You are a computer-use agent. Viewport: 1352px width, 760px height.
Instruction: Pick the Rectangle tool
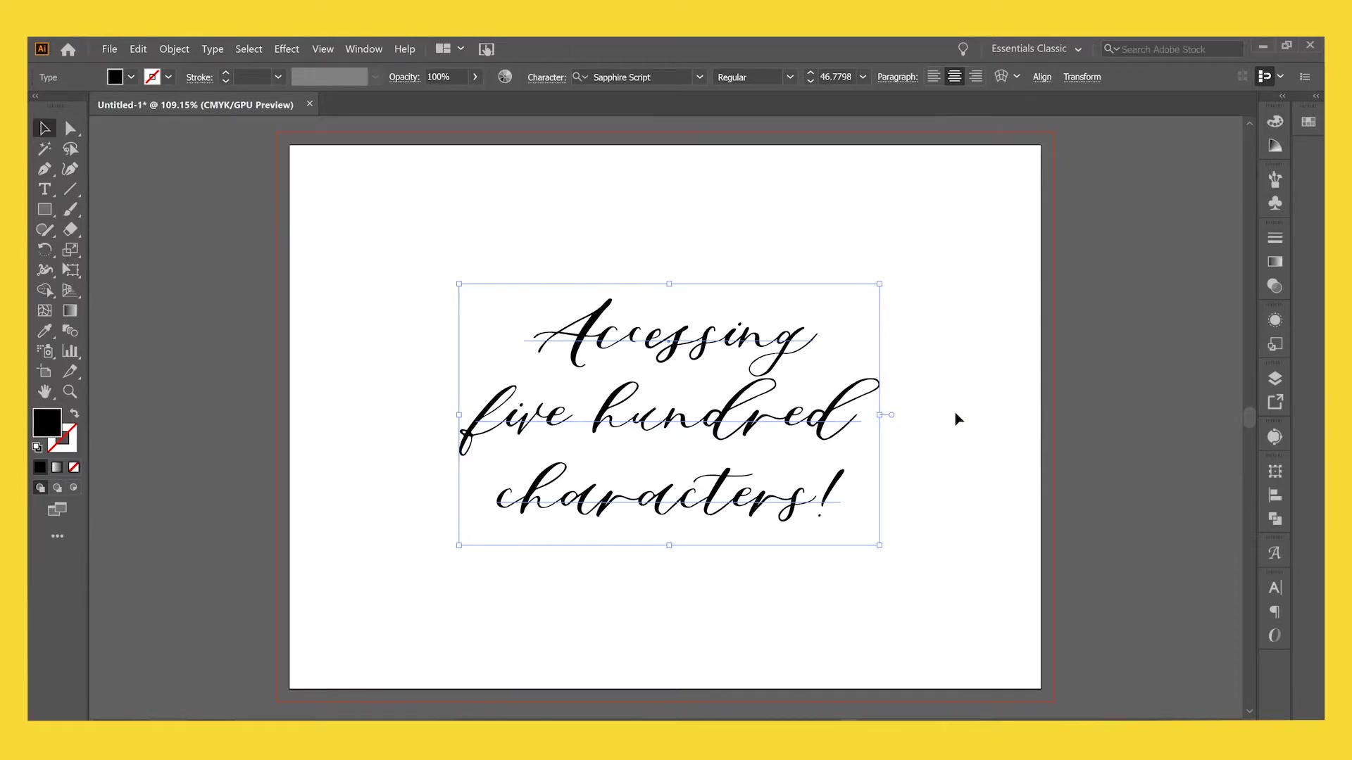pos(45,210)
